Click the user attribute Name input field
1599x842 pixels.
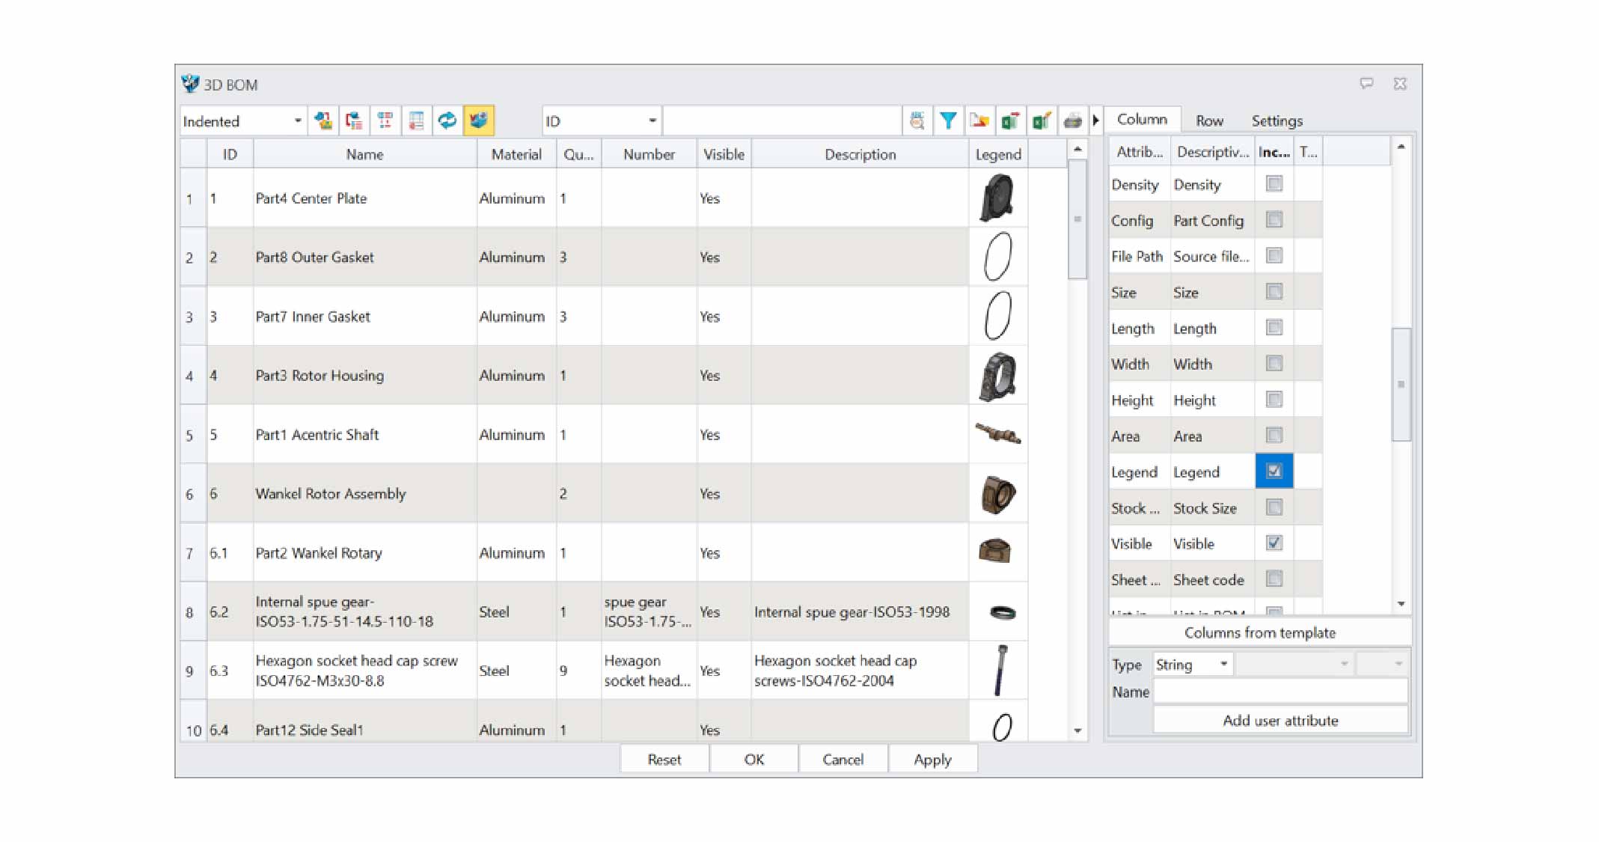1279,692
